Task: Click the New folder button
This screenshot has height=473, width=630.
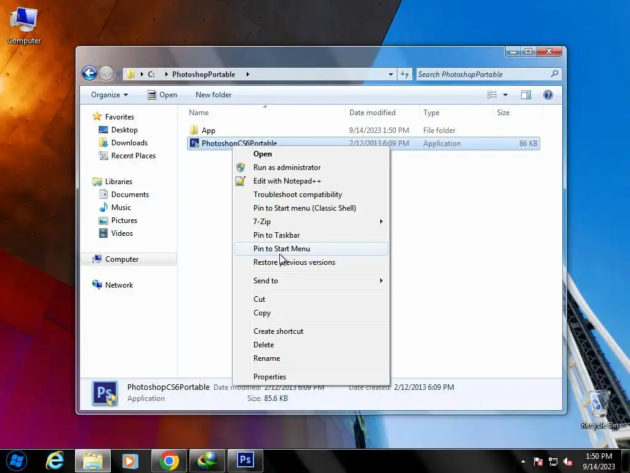Action: click(213, 94)
